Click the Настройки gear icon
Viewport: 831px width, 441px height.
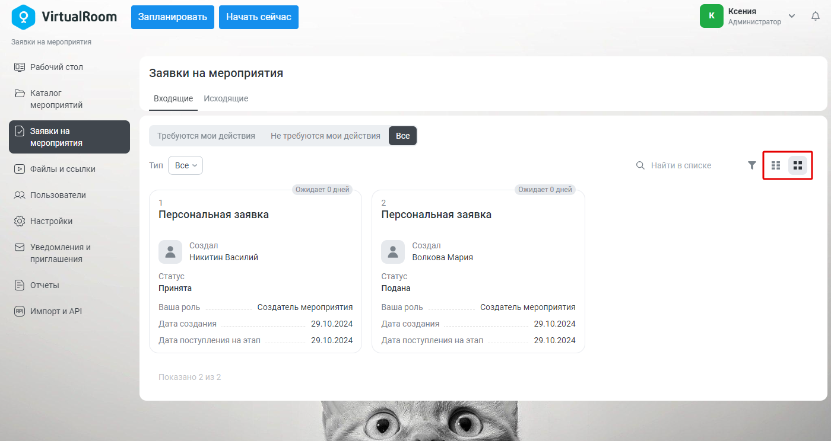tap(20, 221)
